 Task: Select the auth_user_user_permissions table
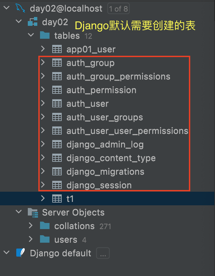click(x=127, y=131)
